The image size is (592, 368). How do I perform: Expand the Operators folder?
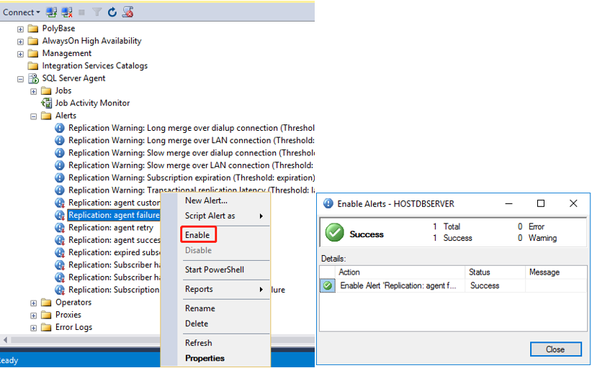[33, 303]
